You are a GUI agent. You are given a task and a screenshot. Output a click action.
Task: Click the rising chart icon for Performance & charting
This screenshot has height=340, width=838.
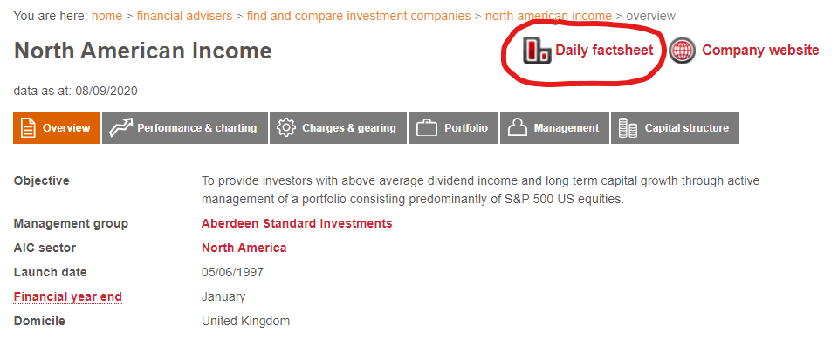120,128
